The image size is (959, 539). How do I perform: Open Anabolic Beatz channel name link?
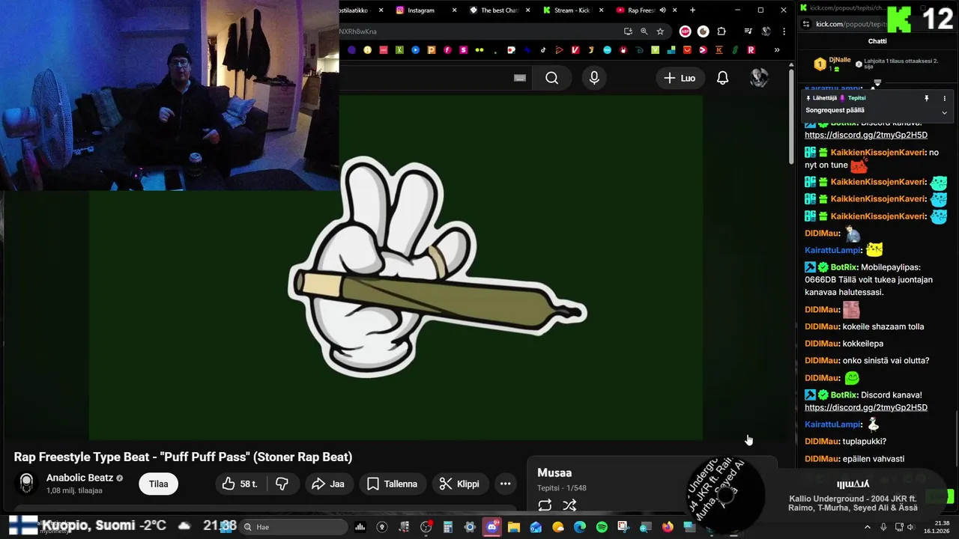[x=80, y=478]
